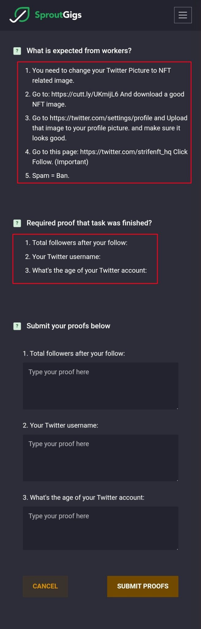
Task: Click the CANCEL button
Action: tap(45, 586)
